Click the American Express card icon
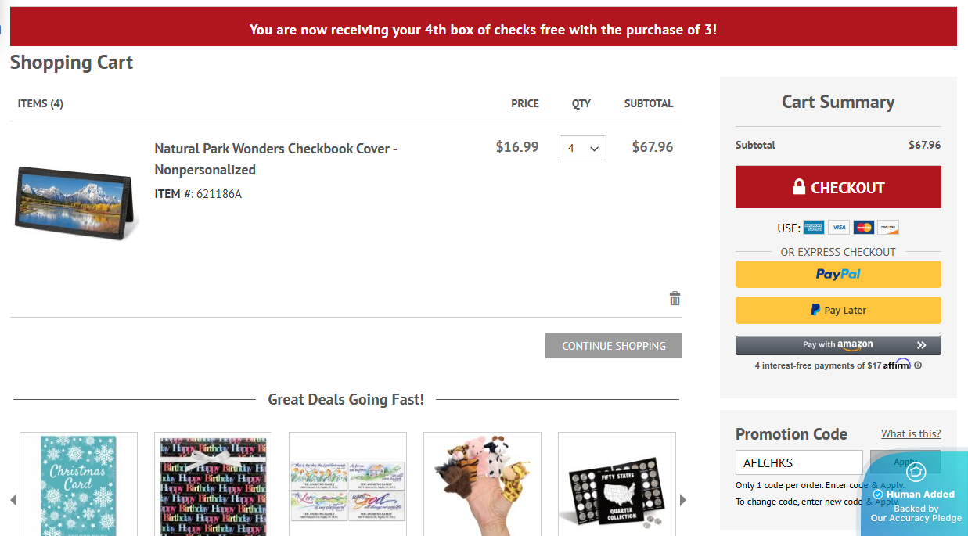 point(814,228)
